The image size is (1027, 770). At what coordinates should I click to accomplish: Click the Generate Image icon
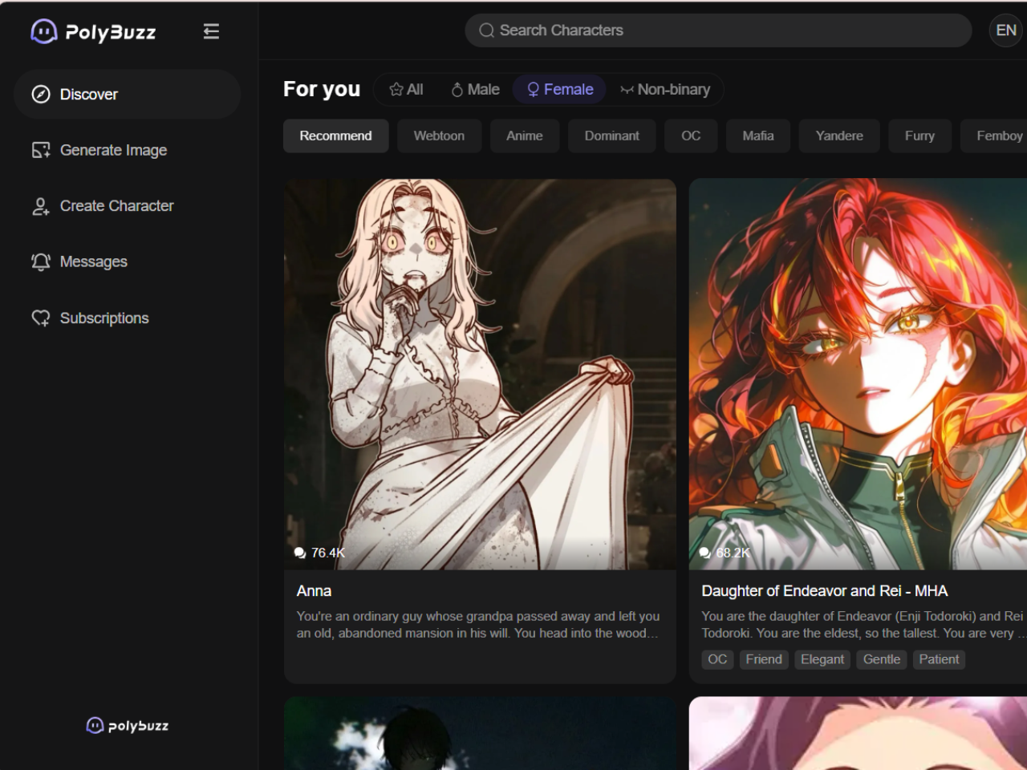41,150
